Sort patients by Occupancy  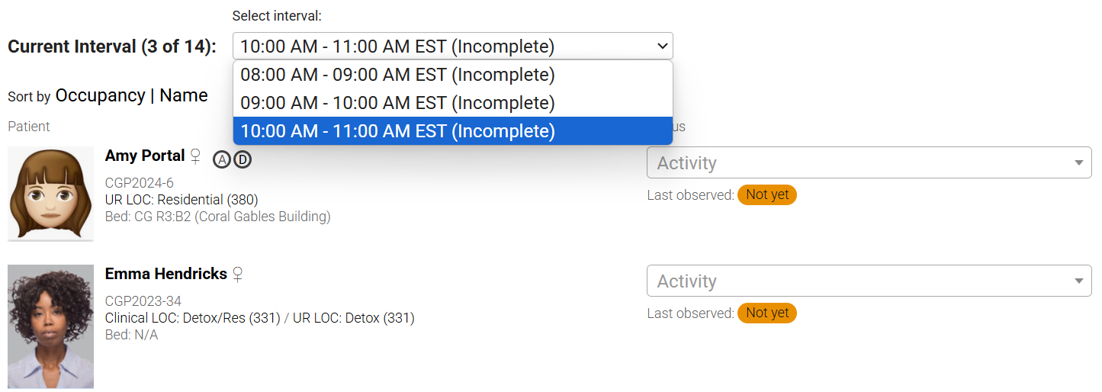coord(100,96)
